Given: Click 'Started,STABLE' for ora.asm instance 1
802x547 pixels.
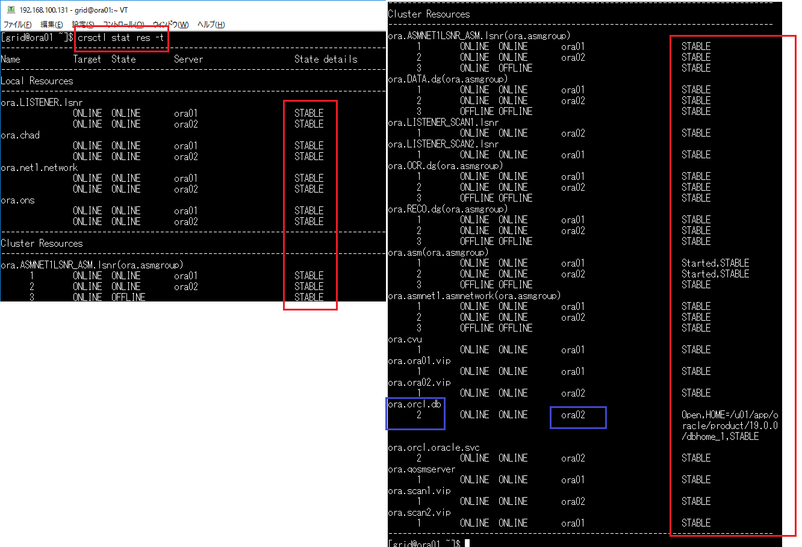Looking at the screenshot, I should (x=715, y=262).
